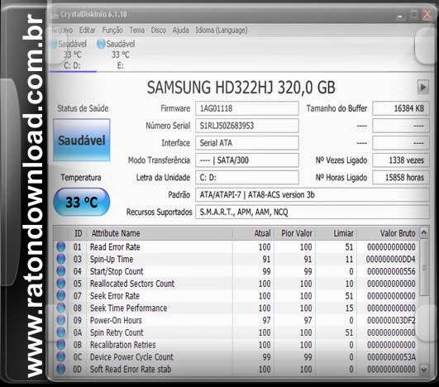Click the Attribute Name column header

[160, 233]
